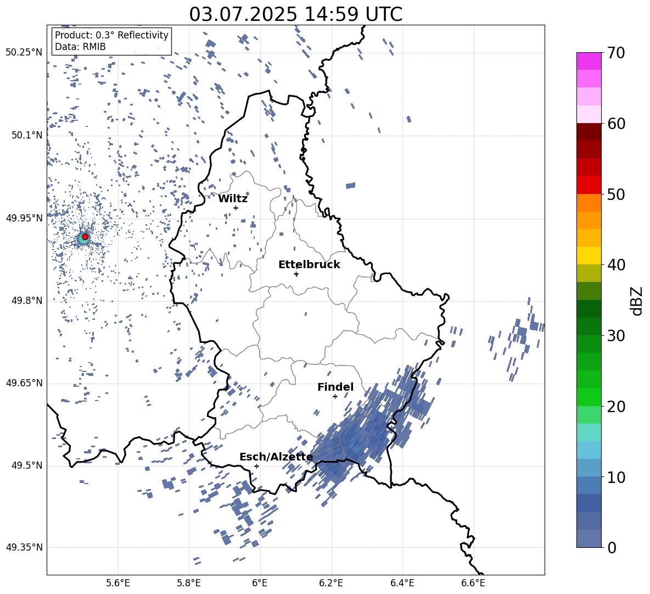Click the red radar site marker
Image resolution: width=650 pixels, height=594 pixels.
[x=85, y=237]
